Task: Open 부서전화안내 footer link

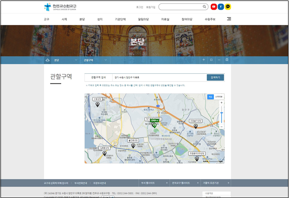Action: [81, 183]
